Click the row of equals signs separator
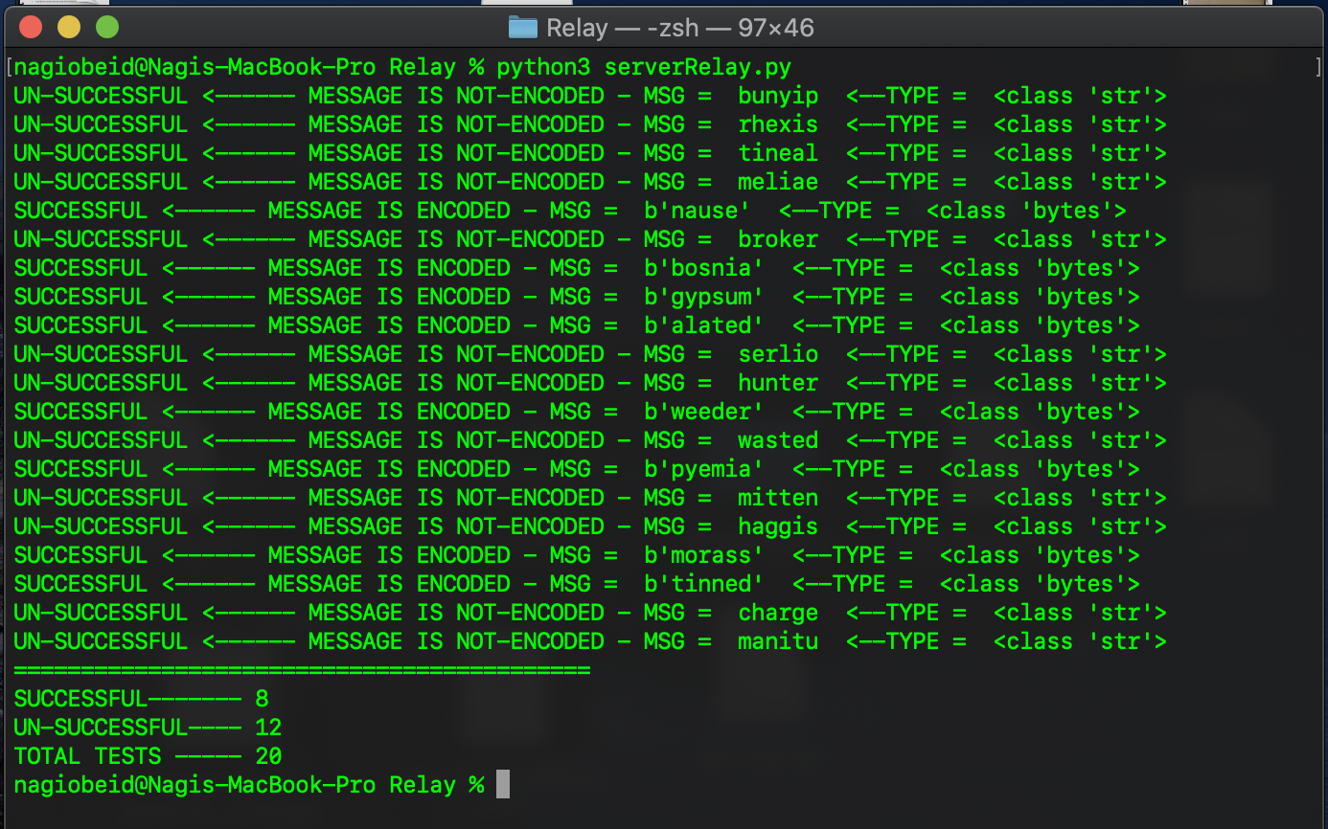Image resolution: width=1328 pixels, height=829 pixels. coord(302,670)
